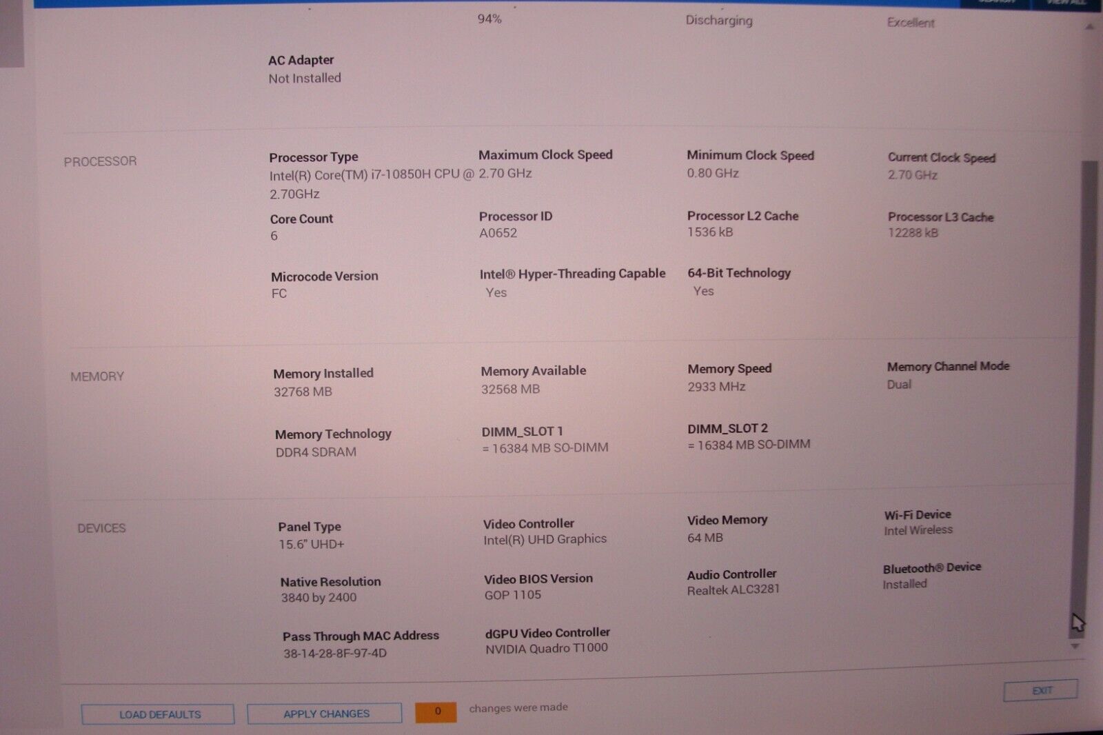
Task: Click the 'Intel Wireless' Wi-Fi device value
Action: pyautogui.click(x=918, y=530)
